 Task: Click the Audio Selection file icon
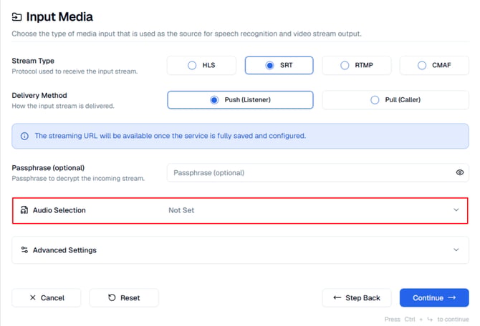pos(24,210)
